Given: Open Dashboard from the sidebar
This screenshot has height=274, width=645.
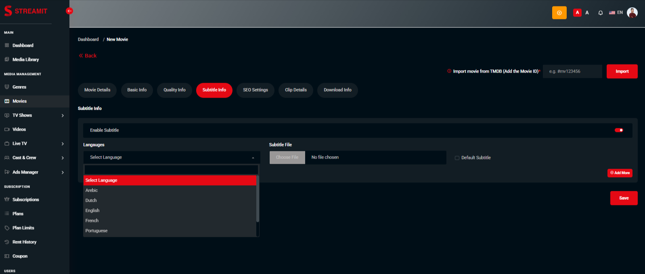Looking at the screenshot, I should click(23, 46).
